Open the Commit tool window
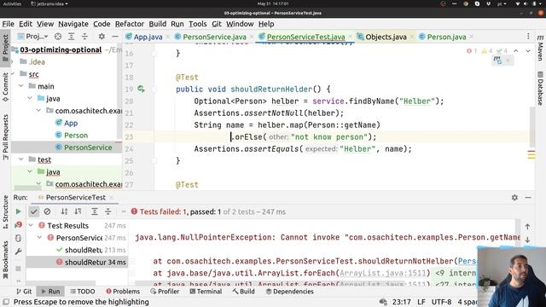 pos(6,87)
